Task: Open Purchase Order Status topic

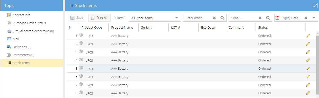Action: [29, 23]
